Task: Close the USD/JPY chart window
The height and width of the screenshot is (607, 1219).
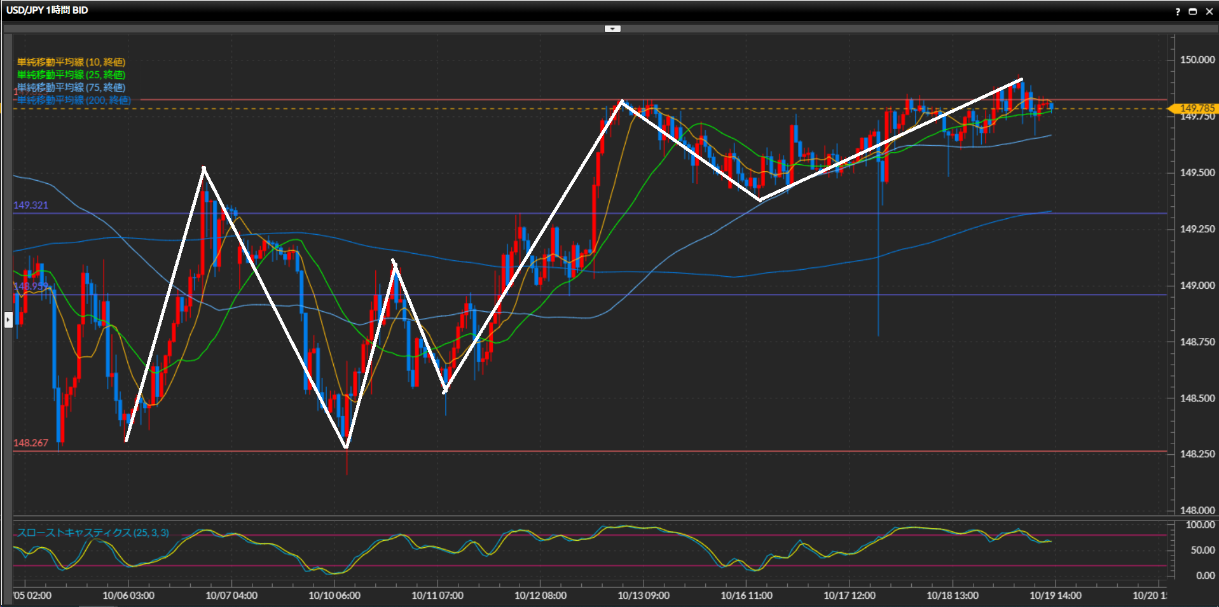Action: click(x=1209, y=11)
